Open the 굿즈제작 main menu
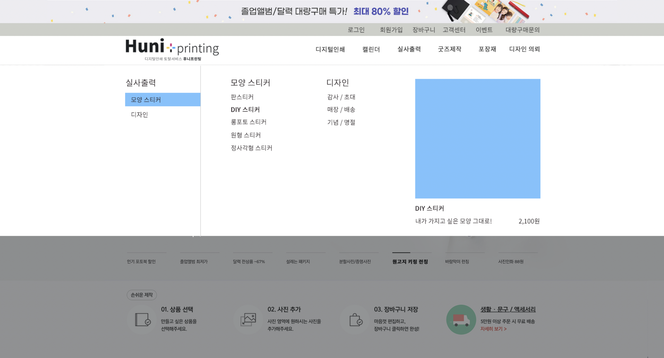The height and width of the screenshot is (358, 664). pyautogui.click(x=449, y=49)
